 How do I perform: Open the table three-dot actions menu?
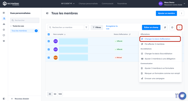point(179,27)
